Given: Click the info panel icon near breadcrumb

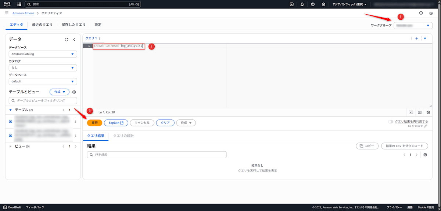Looking at the screenshot, I should (x=421, y=13).
